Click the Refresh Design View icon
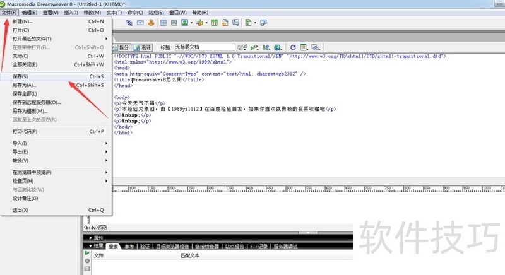The image size is (505, 275). pos(293,47)
